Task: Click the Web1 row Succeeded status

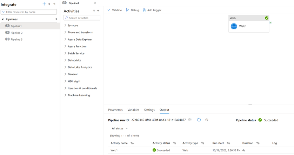Action: [x=161, y=150]
